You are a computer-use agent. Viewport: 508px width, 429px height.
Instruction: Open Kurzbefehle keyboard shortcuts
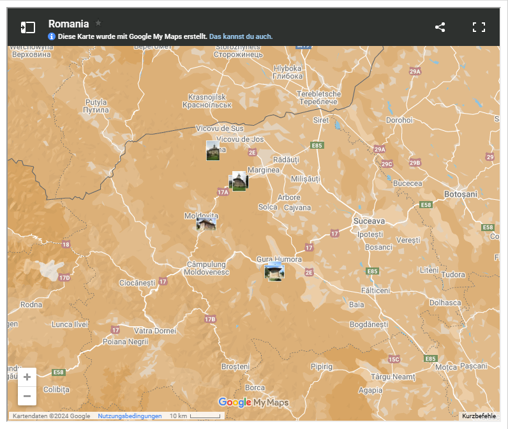tap(479, 416)
